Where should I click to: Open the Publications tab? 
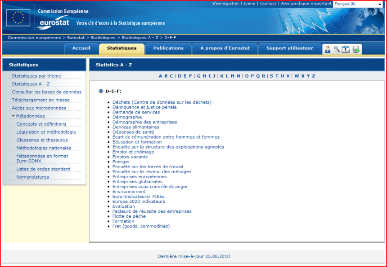click(x=168, y=48)
